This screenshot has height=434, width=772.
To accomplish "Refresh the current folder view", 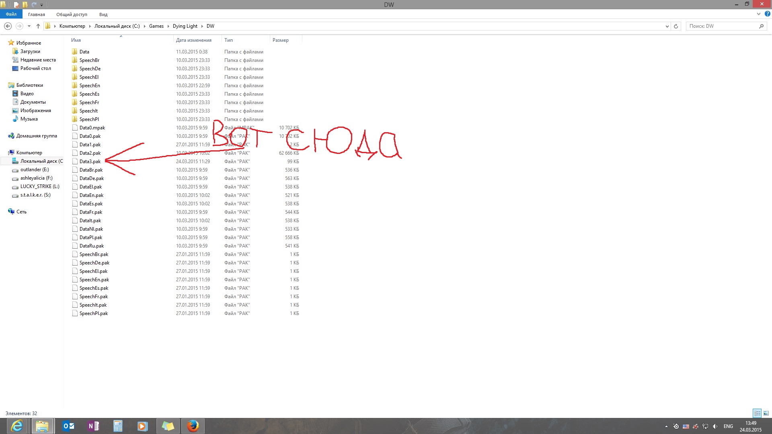I will (x=676, y=26).
